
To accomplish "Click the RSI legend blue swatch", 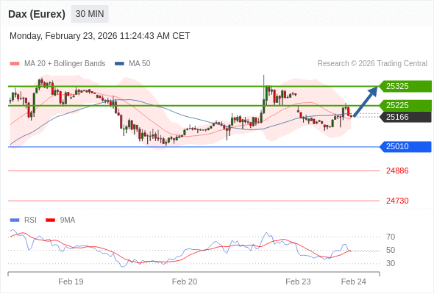I will 15,220.
